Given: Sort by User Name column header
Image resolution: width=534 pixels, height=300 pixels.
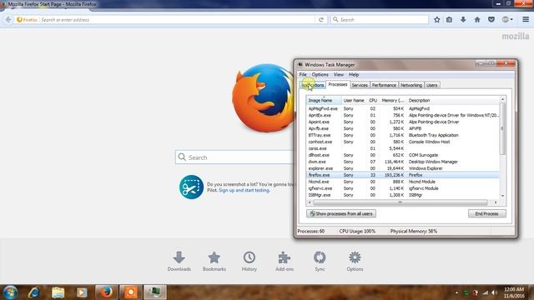Looking at the screenshot, I should [354, 100].
